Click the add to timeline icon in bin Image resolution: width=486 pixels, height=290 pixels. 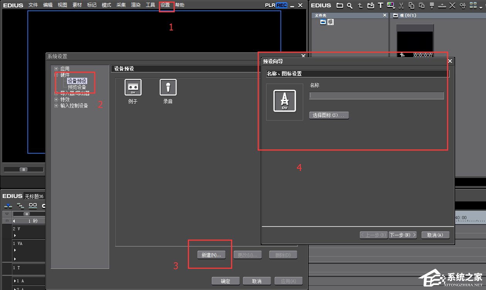coord(442,5)
